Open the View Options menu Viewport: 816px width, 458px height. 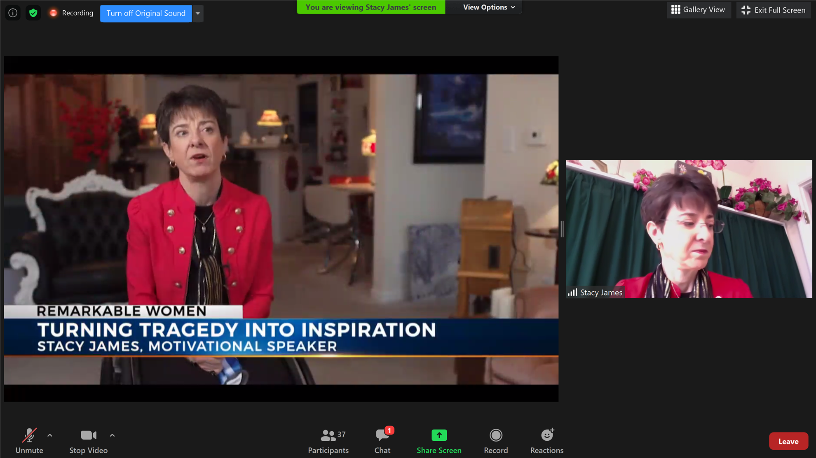point(489,7)
